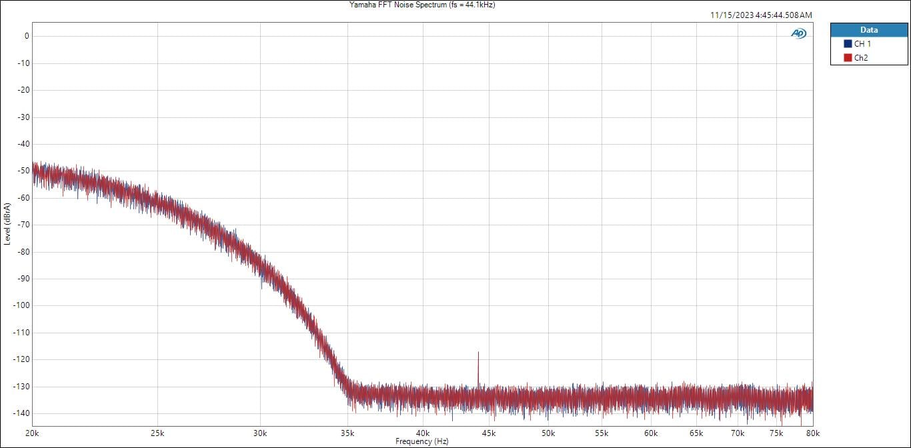
Task: Click the -30 level tick label
Action: (23, 117)
